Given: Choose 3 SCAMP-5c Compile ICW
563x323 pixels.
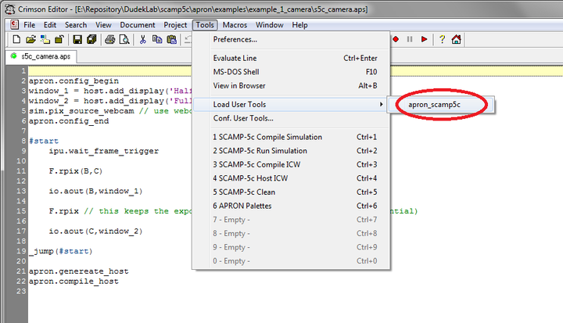Looking at the screenshot, I should (292, 164).
